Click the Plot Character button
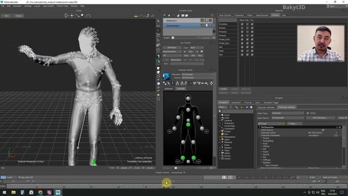Viewport: 348px width, 196px height. [x=320, y=118]
